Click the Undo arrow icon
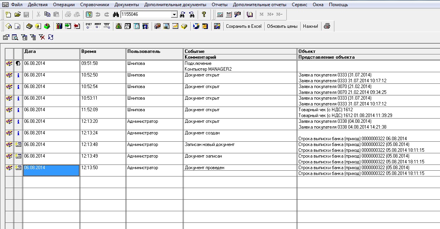The height and width of the screenshot is (229, 440). coord(98,15)
